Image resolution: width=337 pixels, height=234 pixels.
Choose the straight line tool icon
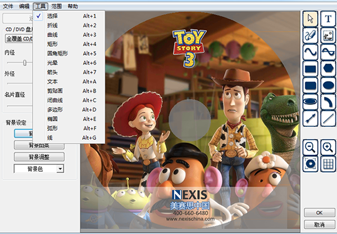[x=328, y=118]
